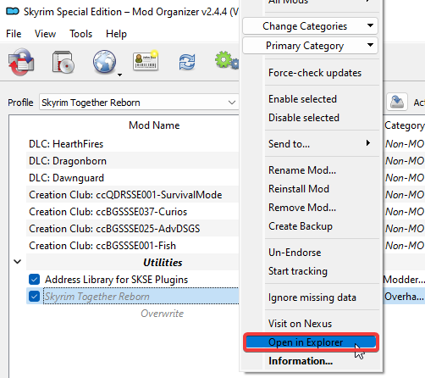
Task: Click the Refresh arrows toolbar icon
Action: click(x=187, y=62)
